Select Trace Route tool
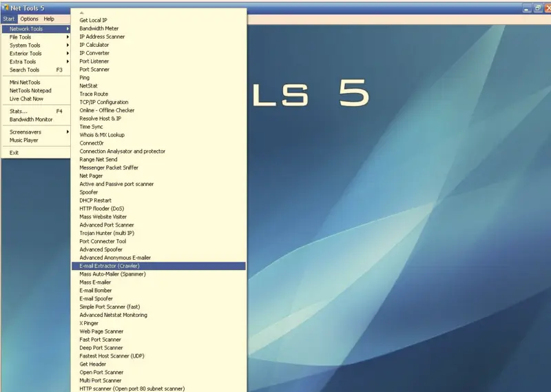This screenshot has width=551, height=392. click(94, 94)
